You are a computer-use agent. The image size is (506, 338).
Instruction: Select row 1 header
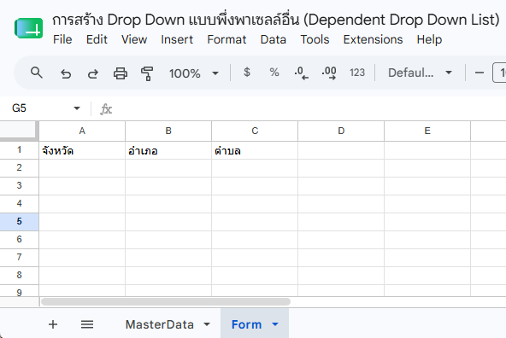tap(19, 150)
